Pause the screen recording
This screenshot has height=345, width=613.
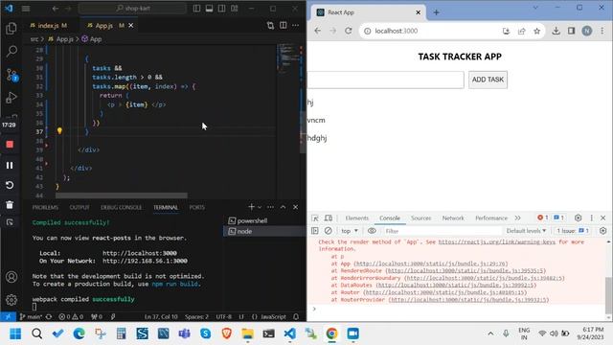tap(10, 165)
